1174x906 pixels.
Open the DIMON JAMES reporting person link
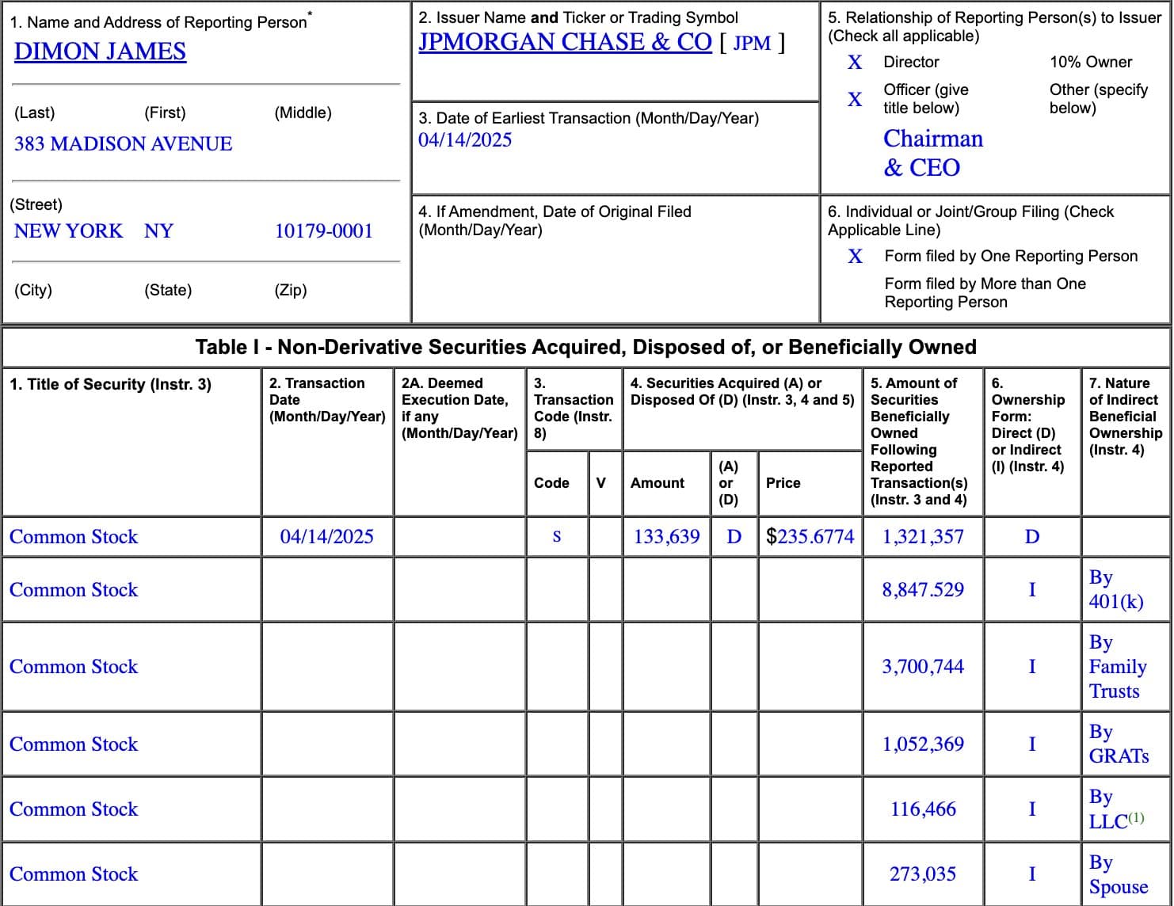tap(100, 51)
